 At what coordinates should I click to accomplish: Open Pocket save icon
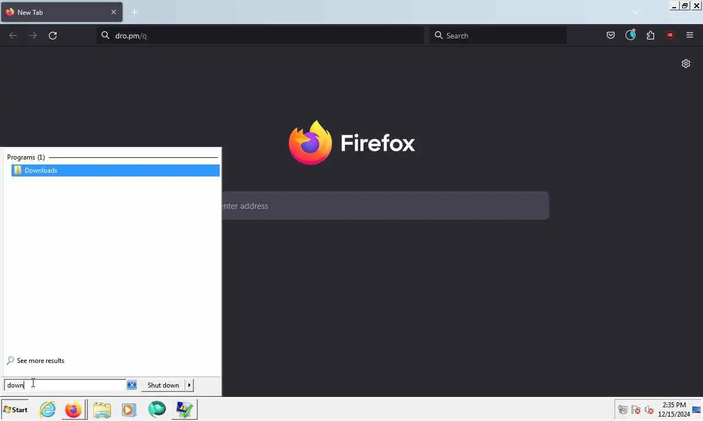(x=611, y=36)
